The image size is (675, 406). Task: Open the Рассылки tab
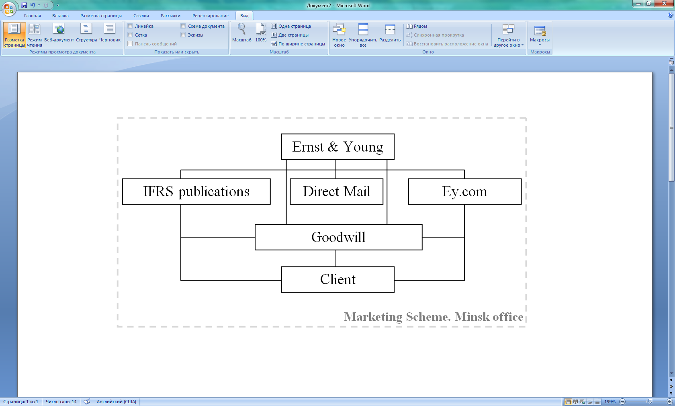pyautogui.click(x=170, y=16)
